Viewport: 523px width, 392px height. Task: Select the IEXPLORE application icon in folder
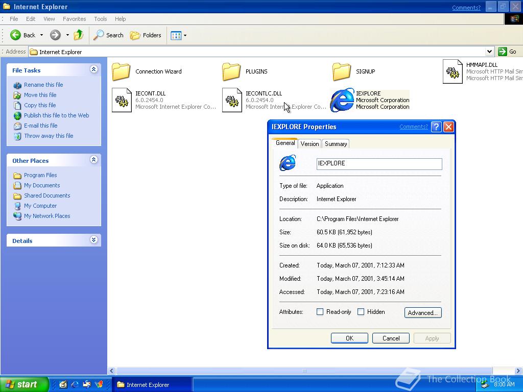coord(342,100)
